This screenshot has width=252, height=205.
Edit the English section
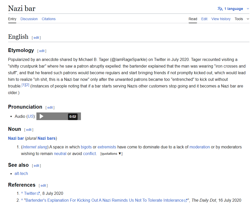[36, 38]
